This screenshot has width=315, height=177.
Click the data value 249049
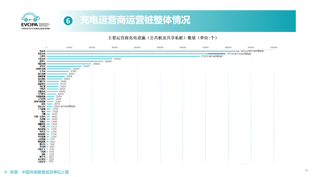(108, 61)
